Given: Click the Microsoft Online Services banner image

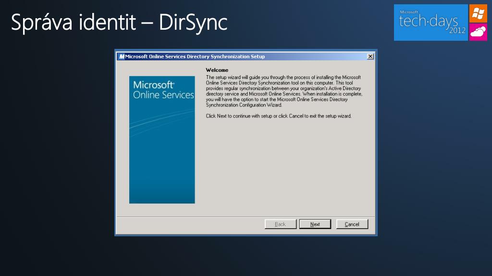Looking at the screenshot, I should pos(162,139).
